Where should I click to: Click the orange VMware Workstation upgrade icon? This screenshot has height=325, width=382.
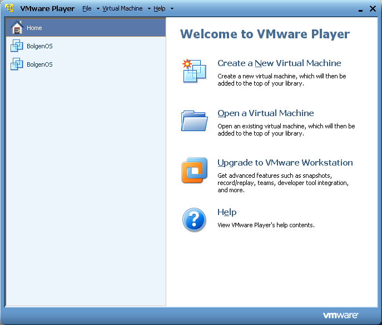[194, 170]
